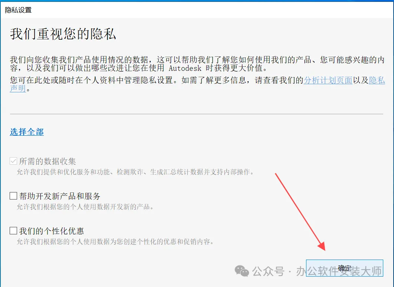Image resolution: width=394 pixels, height=287 pixels.
Task: Tick the checkbox box beside 帮助开发新产品和服务
Action: [13, 196]
